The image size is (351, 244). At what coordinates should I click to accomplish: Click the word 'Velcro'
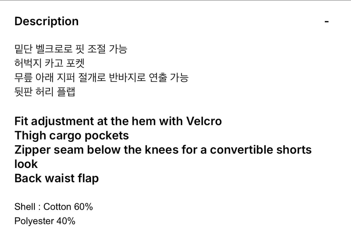pos(204,121)
